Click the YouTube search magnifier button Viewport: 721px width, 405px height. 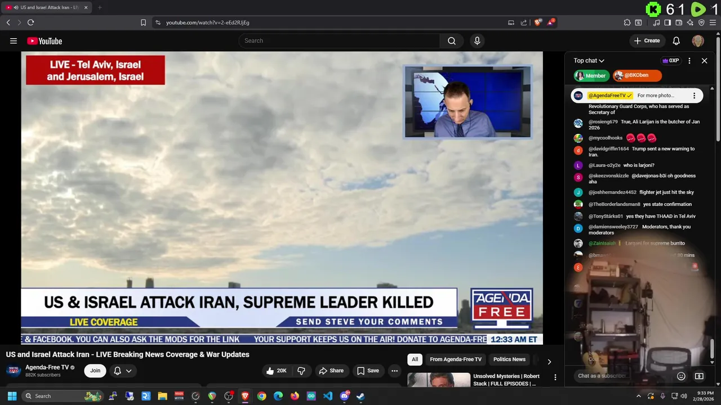click(452, 40)
